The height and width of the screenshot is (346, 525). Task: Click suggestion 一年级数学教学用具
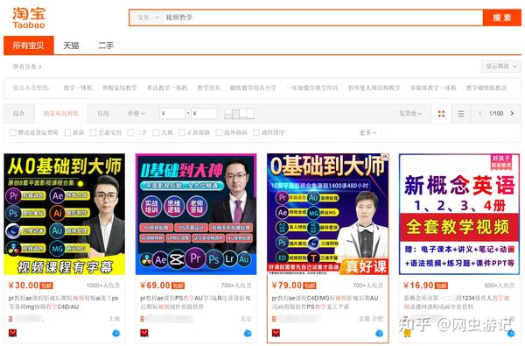(x=312, y=88)
